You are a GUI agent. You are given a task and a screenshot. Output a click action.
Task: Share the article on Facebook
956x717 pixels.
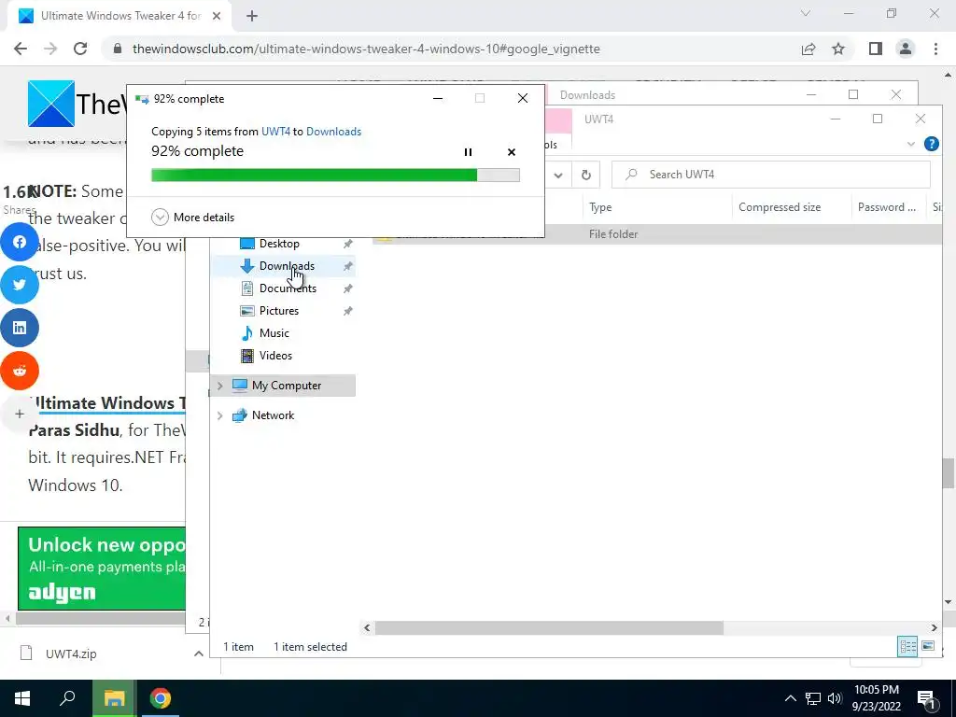pos(20,242)
